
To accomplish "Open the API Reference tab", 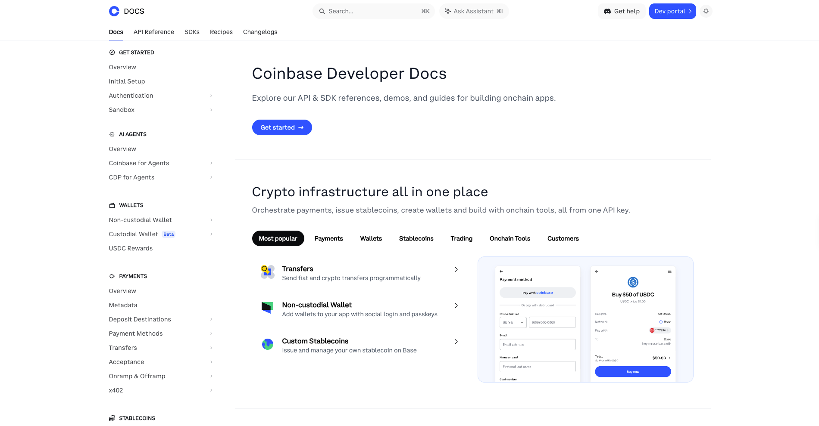I will [154, 32].
